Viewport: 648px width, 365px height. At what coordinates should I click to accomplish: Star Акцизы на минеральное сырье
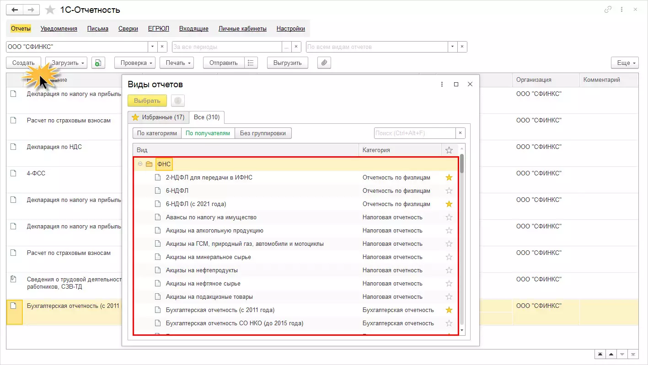coord(449,257)
